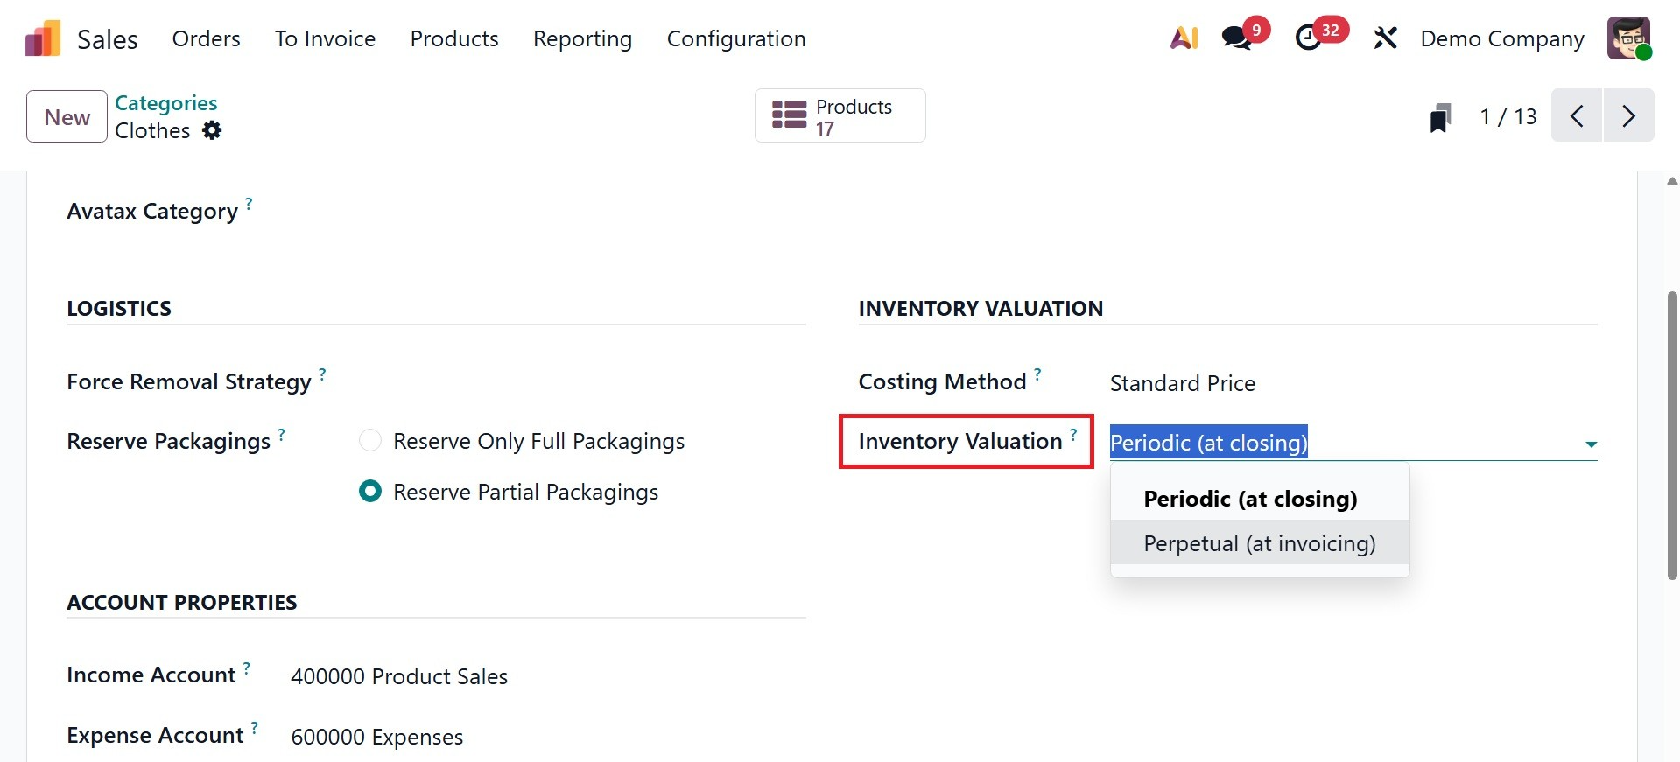Choose Perpetual (at invoicing) option
Viewport: 1680px width, 762px height.
1259,543
